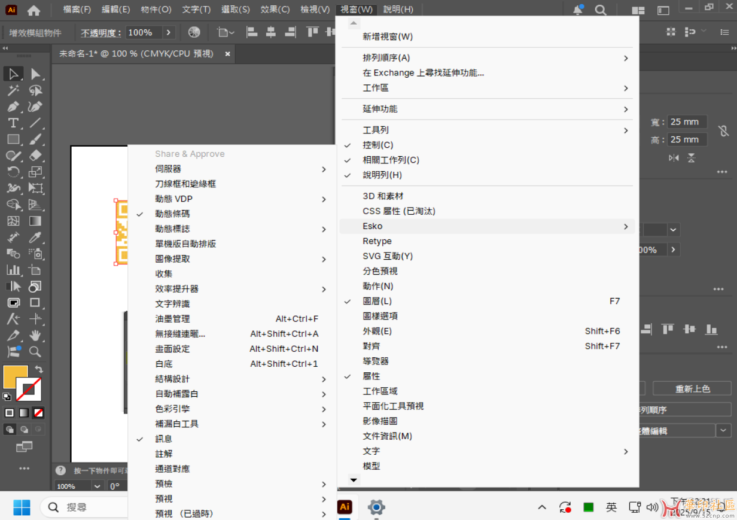Select the Paintbrush tool
The width and height of the screenshot is (737, 520).
click(x=35, y=139)
